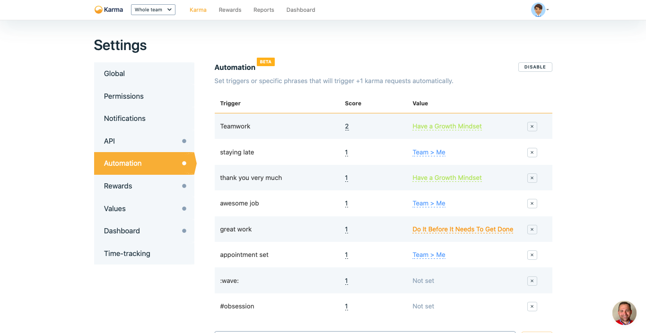Click the Score column header
Viewport: 646px width, 333px height.
coord(353,103)
